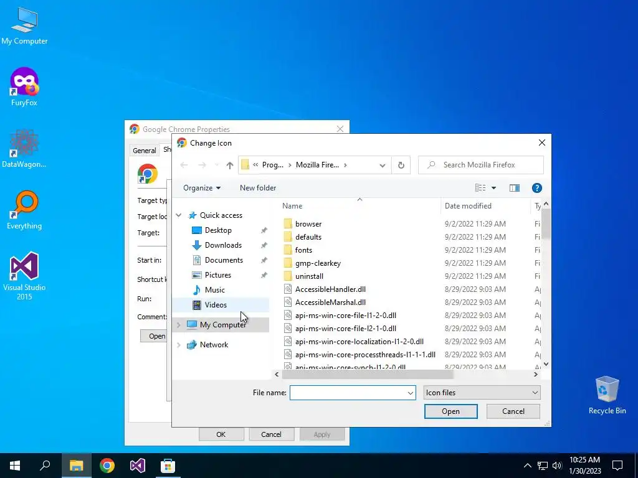Click Cancel in the Change Icon dialog
Image resolution: width=638 pixels, height=478 pixels.
[513, 411]
